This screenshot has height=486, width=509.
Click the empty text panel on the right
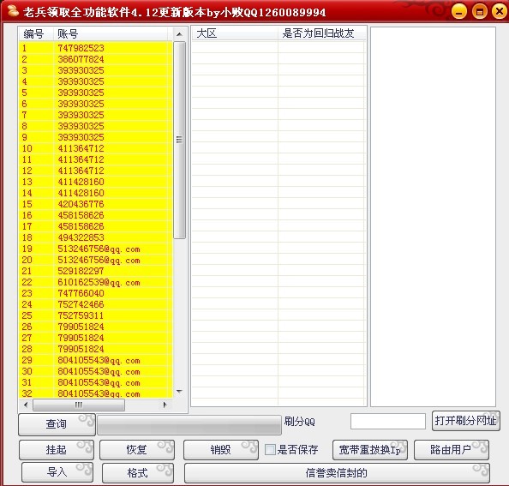click(x=433, y=217)
